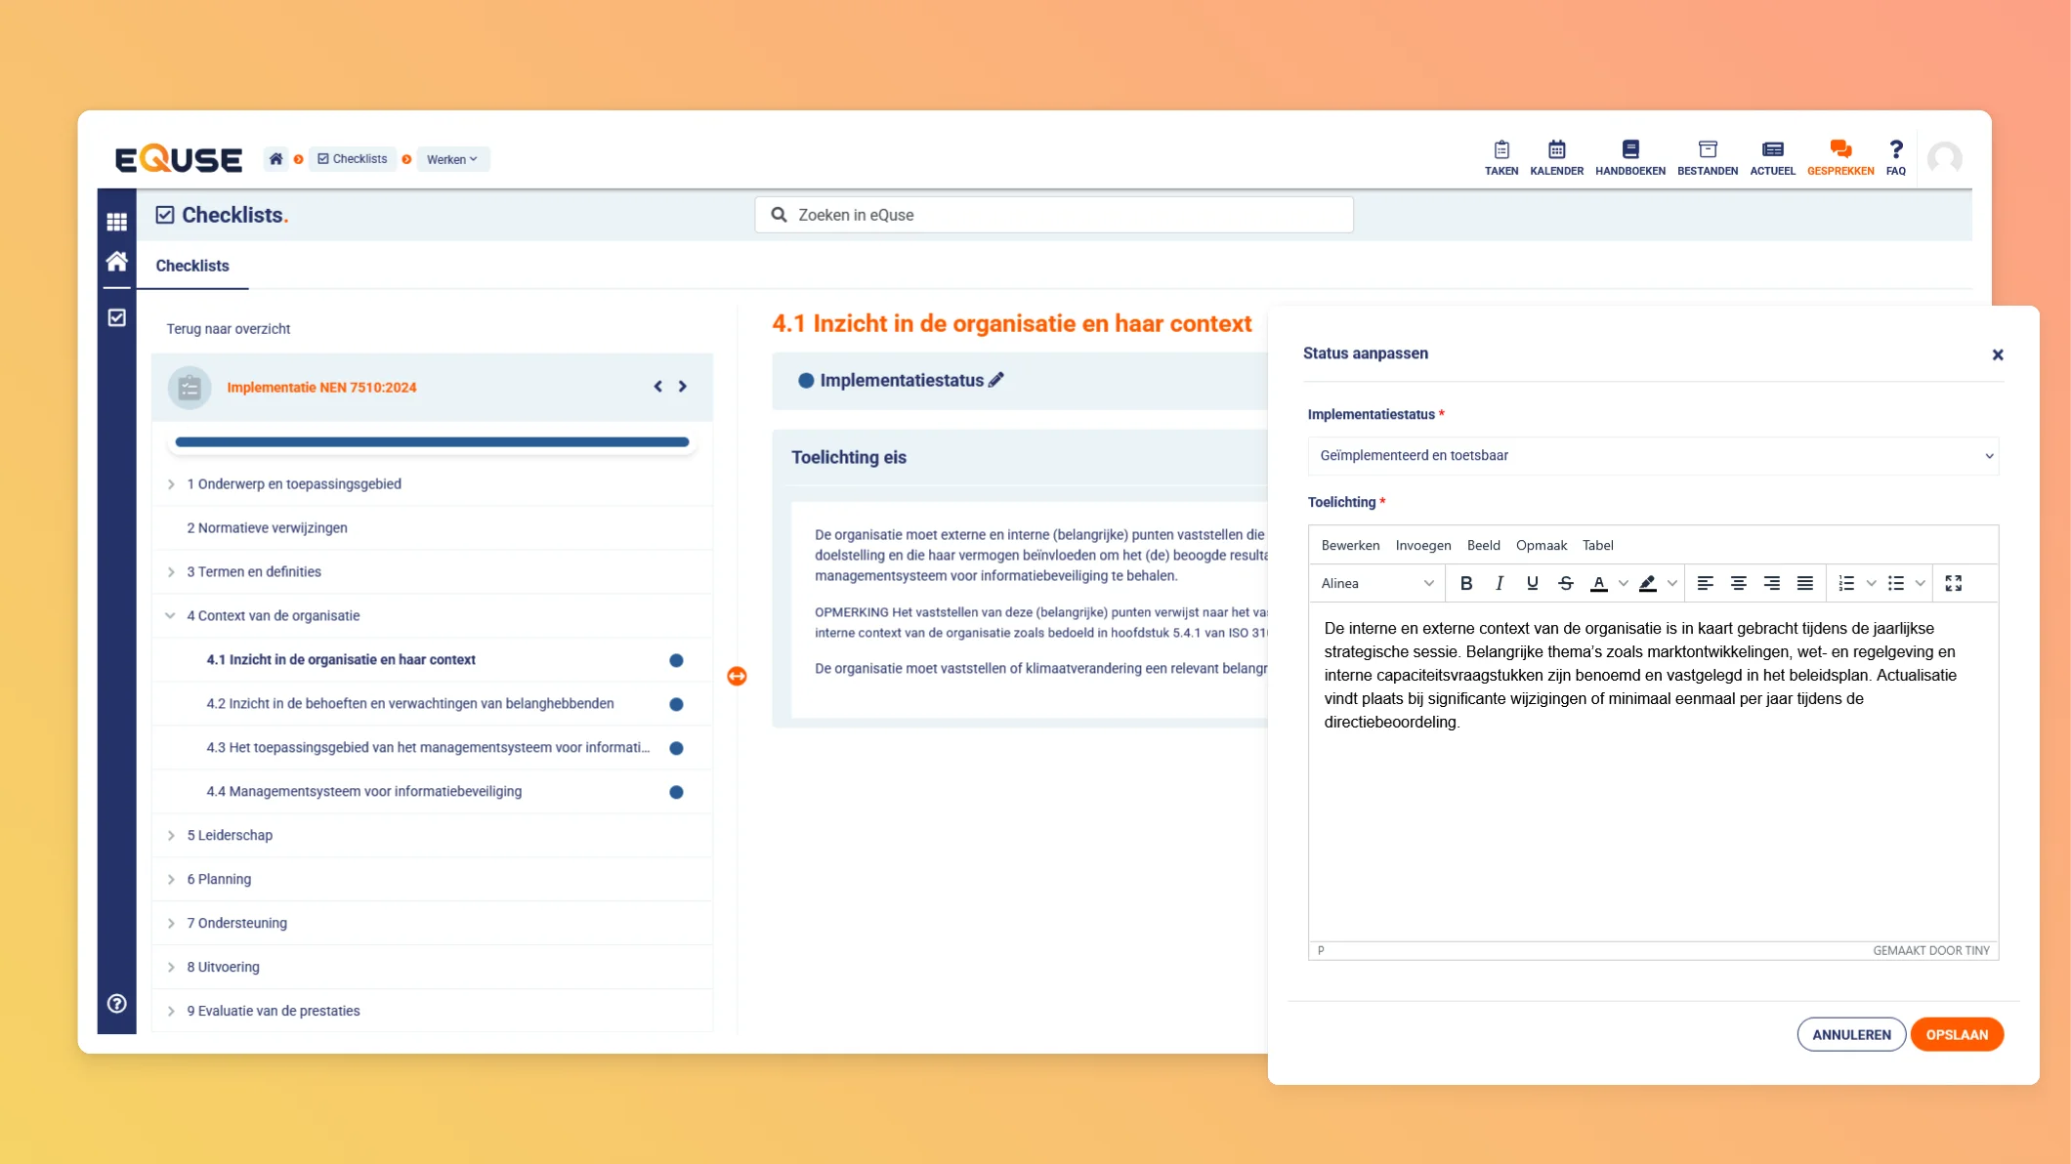Click the Terug naar overzicht link
Image resolution: width=2071 pixels, height=1164 pixels.
pos(228,329)
